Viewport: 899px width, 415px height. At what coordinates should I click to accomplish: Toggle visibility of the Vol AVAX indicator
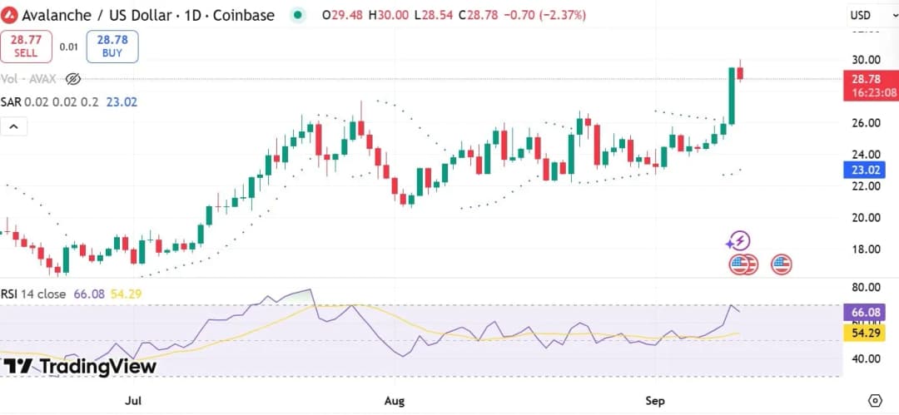[x=72, y=79]
